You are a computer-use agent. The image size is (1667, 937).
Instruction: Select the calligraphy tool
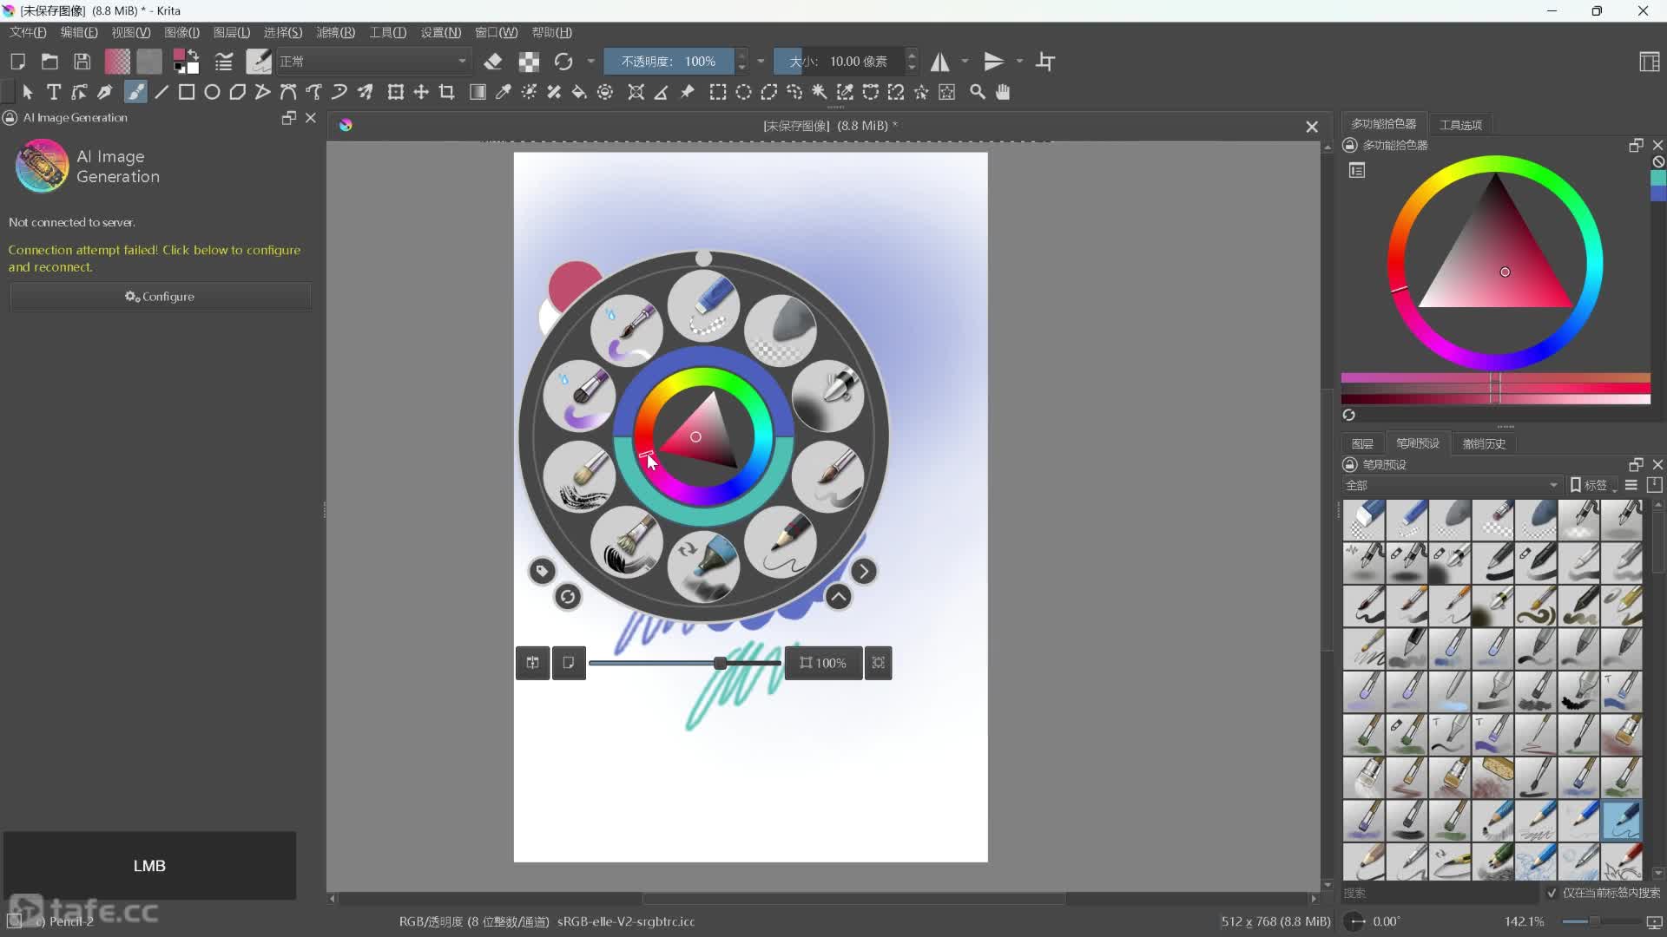[x=105, y=92]
